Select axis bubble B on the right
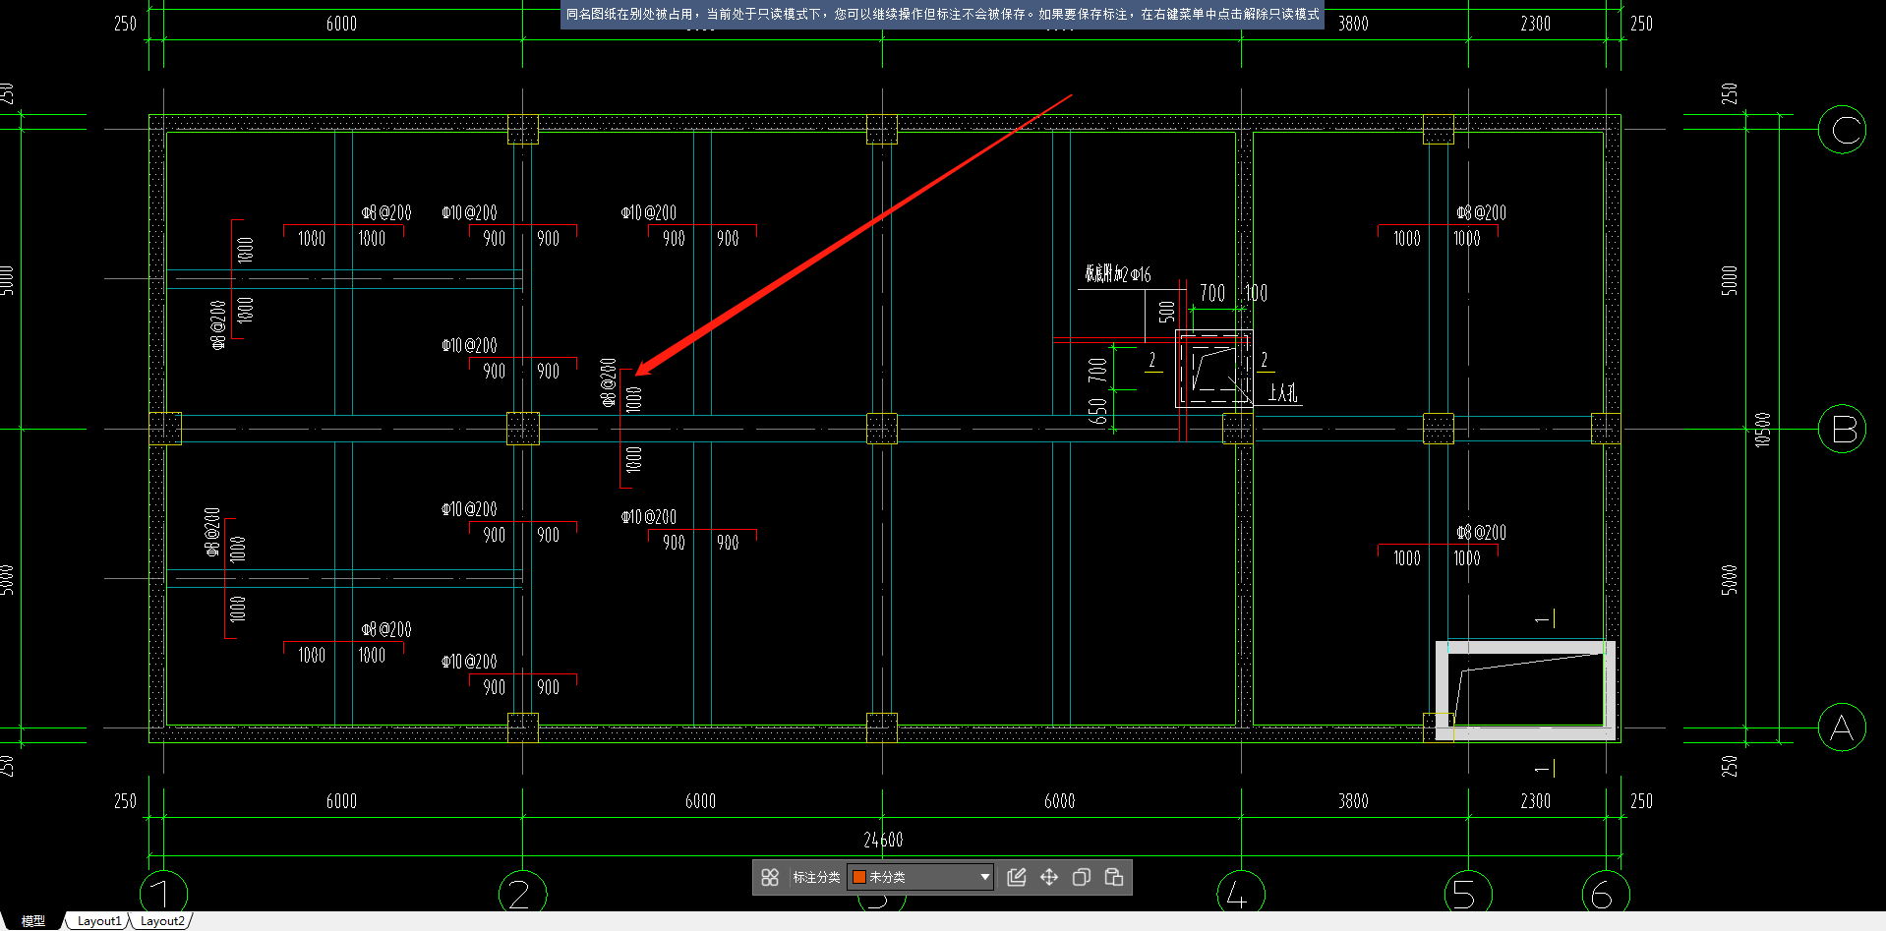The width and height of the screenshot is (1886, 931). point(1842,430)
